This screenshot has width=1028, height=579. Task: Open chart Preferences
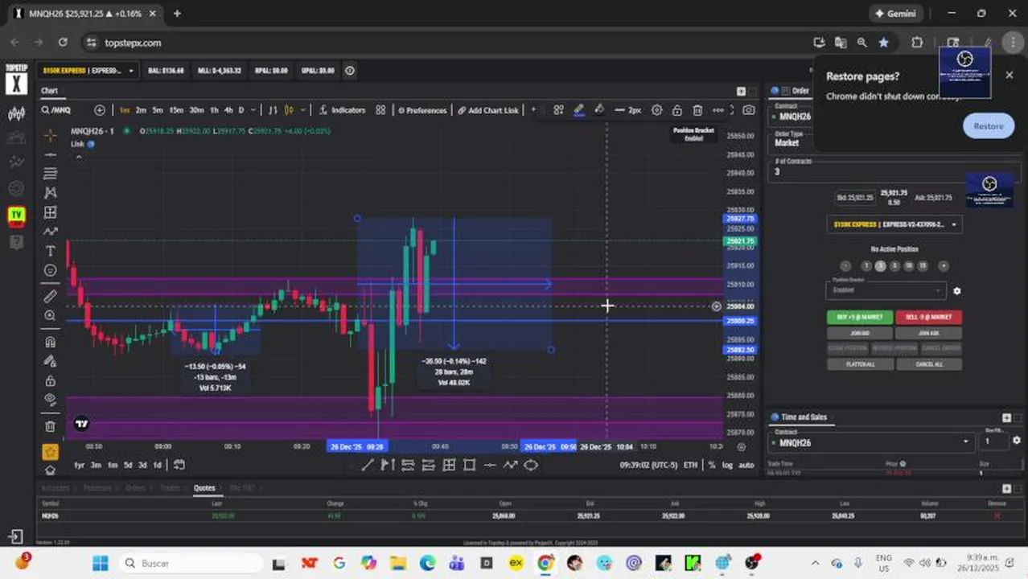[x=421, y=110]
